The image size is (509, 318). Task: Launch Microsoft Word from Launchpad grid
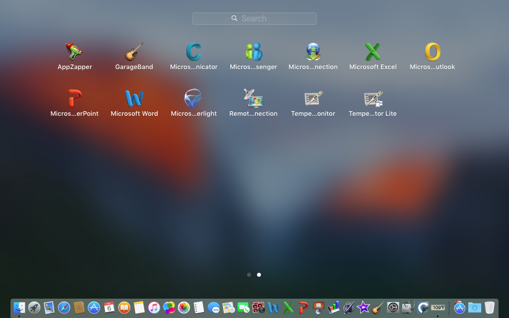click(134, 98)
